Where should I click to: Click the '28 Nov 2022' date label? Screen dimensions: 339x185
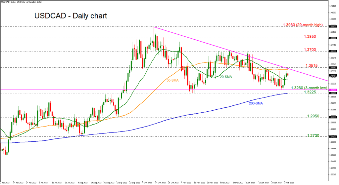[x=212, y=183]
